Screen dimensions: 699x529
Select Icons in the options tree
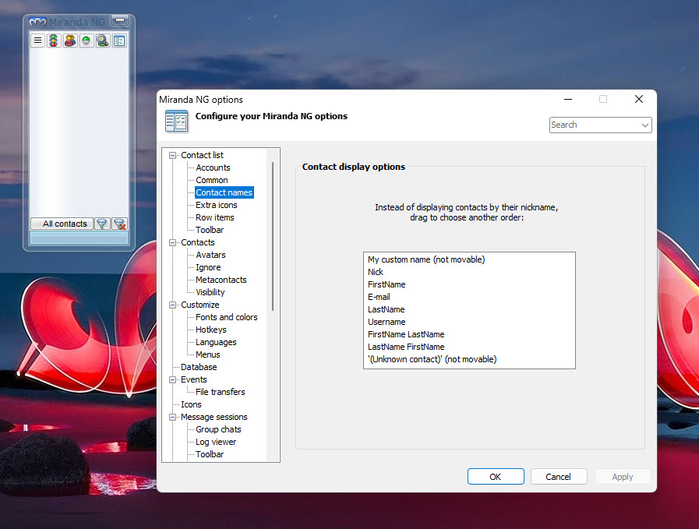pos(191,404)
